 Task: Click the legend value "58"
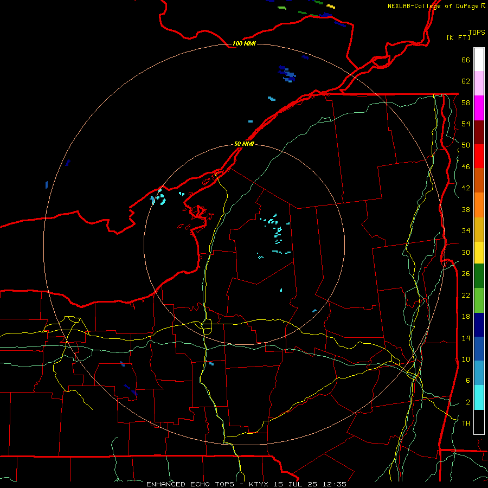coord(466,102)
